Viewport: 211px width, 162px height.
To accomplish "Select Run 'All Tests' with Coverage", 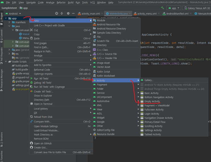I will [61, 87].
